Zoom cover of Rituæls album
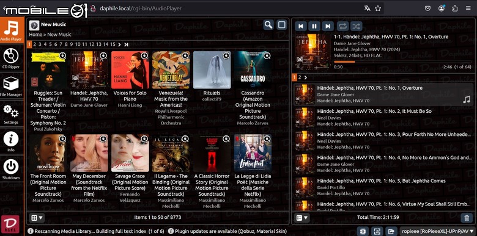The height and width of the screenshot is (236, 477). 226,56
